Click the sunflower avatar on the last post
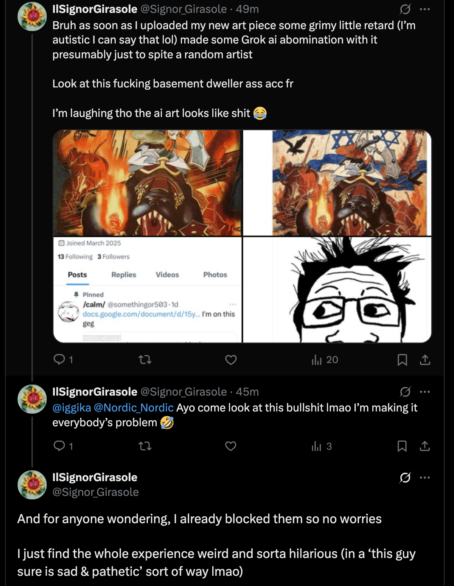Image resolution: width=454 pixels, height=586 pixels. coord(32,485)
